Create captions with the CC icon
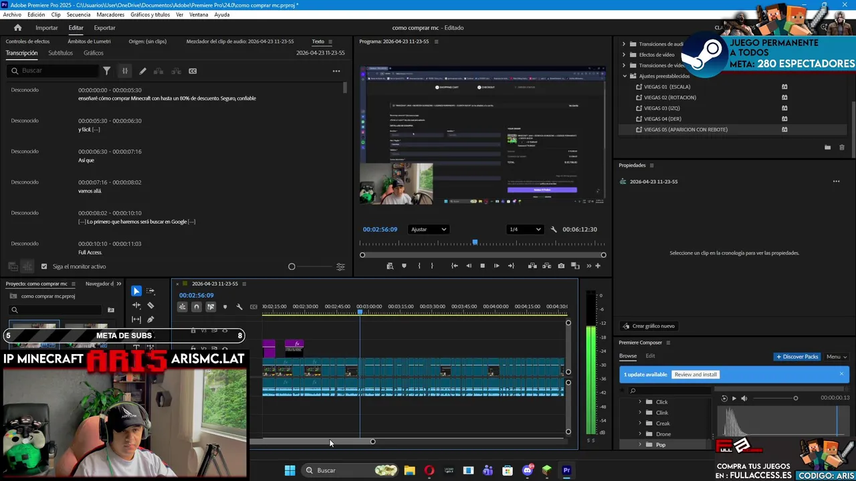The image size is (856, 481). (193, 71)
